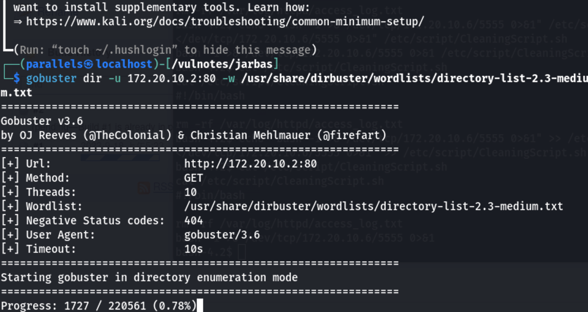The image size is (588, 312).
Task: Click the 'Gobuster v3.6' version banner
Action: (x=42, y=121)
